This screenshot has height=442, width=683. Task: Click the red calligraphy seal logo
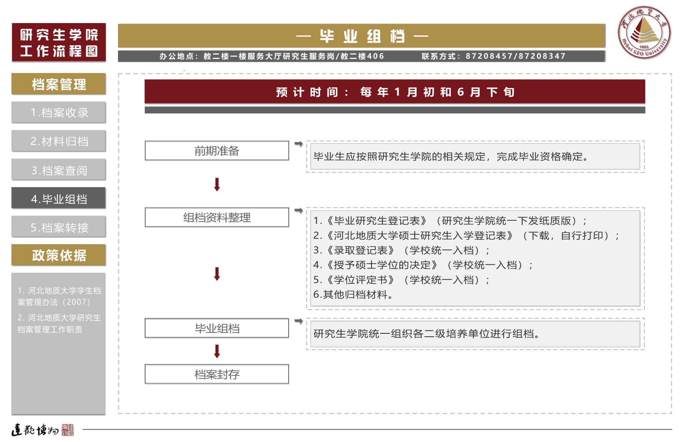pos(68,430)
